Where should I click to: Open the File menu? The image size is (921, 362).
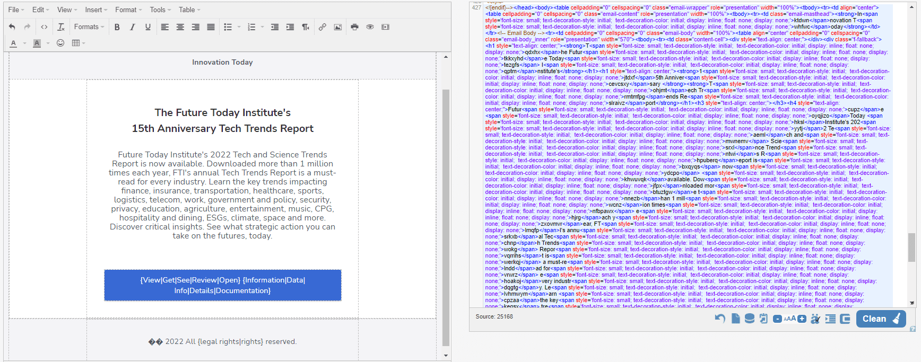tap(15, 10)
